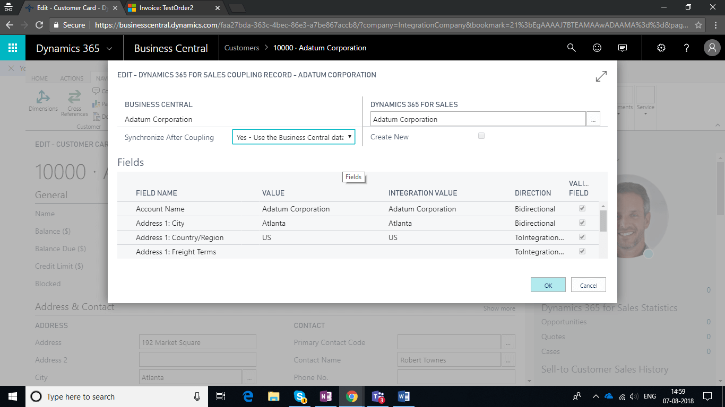The height and width of the screenshot is (407, 725).
Task: Open Microsoft Teams from the taskbar
Action: 378,396
